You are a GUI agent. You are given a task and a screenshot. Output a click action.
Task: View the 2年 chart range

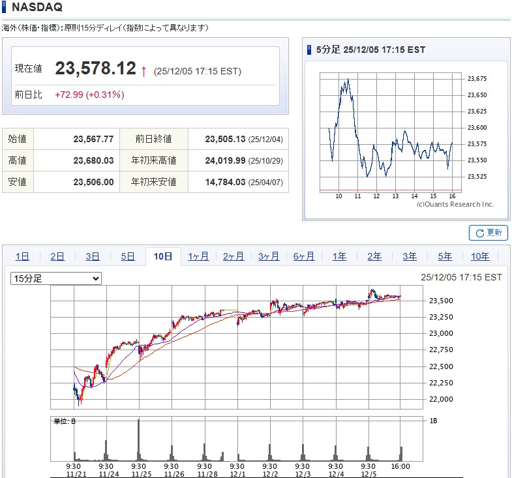click(374, 256)
